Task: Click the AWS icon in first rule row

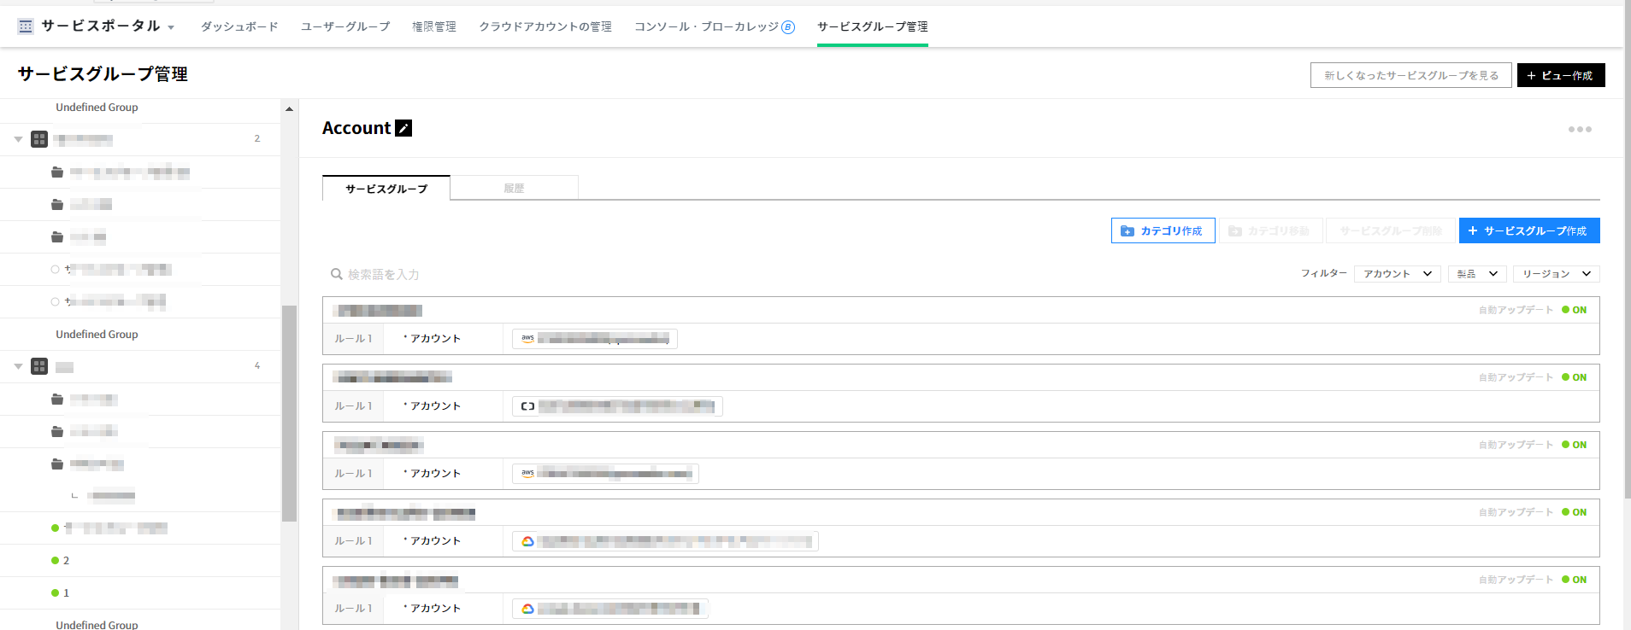Action: pos(527,339)
